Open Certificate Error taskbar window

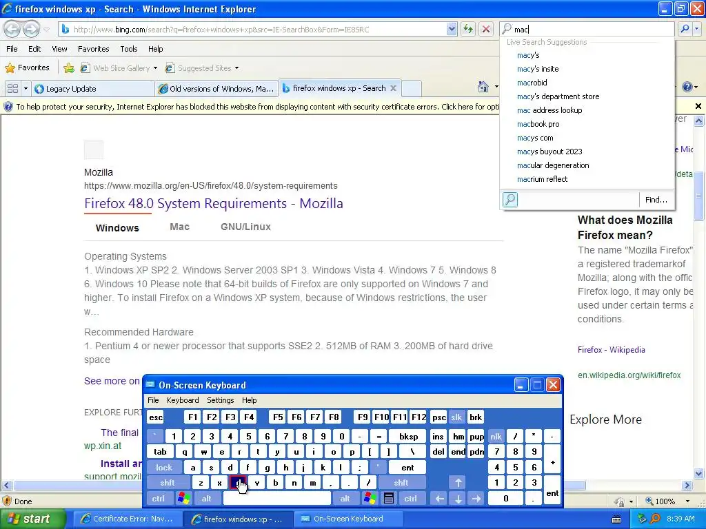(x=127, y=519)
